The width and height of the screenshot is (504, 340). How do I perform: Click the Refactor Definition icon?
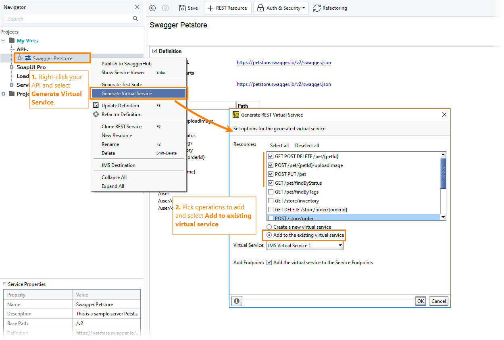click(96, 114)
